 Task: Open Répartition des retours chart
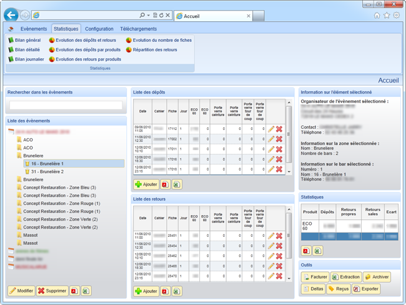(x=154, y=49)
